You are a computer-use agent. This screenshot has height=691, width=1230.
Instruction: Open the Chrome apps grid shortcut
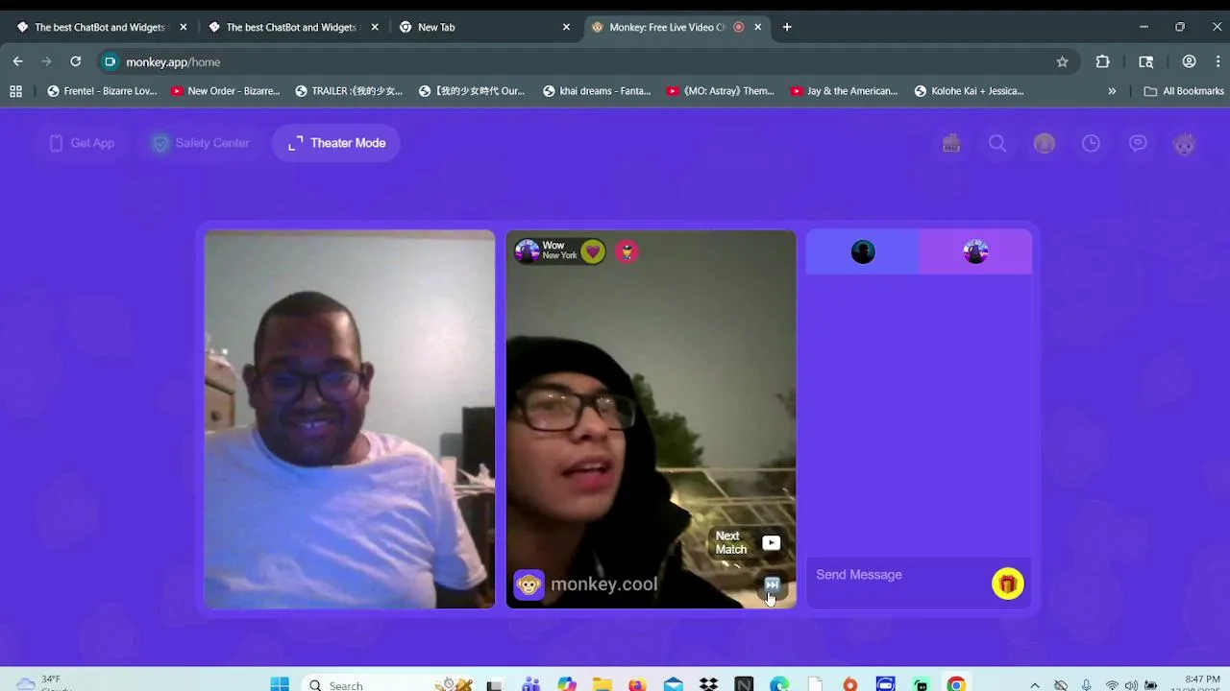click(15, 91)
